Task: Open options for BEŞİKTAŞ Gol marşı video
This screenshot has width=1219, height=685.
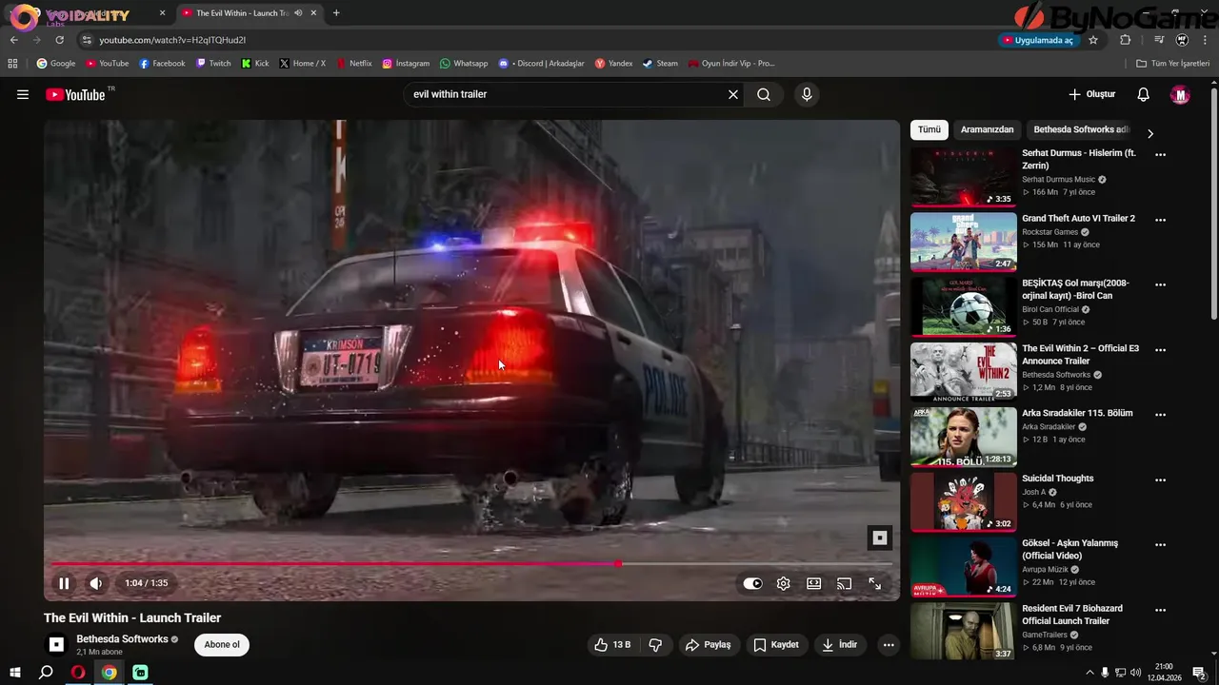Action: (x=1160, y=284)
